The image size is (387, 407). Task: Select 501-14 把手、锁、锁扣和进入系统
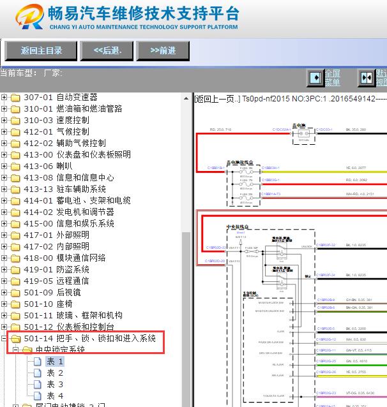89,339
